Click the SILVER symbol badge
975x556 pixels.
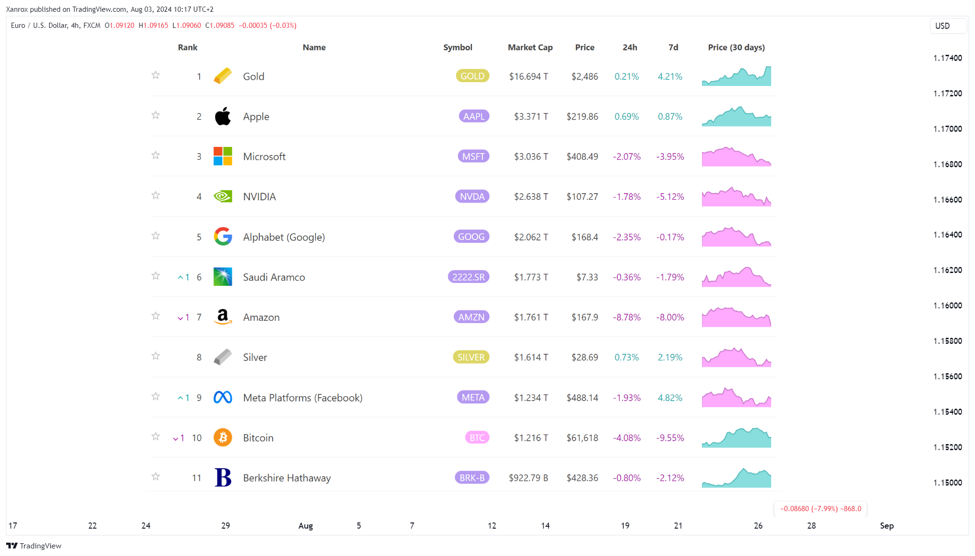(x=471, y=357)
